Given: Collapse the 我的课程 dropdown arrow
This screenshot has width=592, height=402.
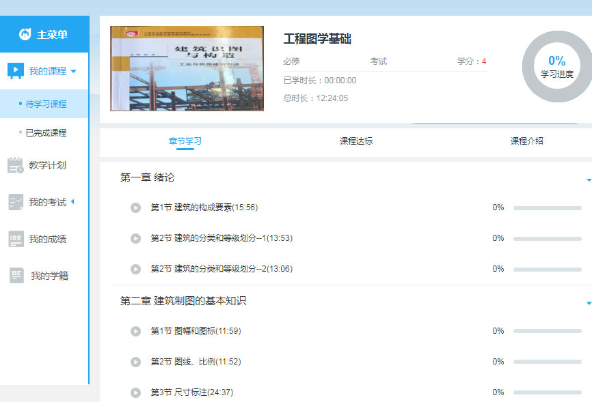Looking at the screenshot, I should pos(74,71).
